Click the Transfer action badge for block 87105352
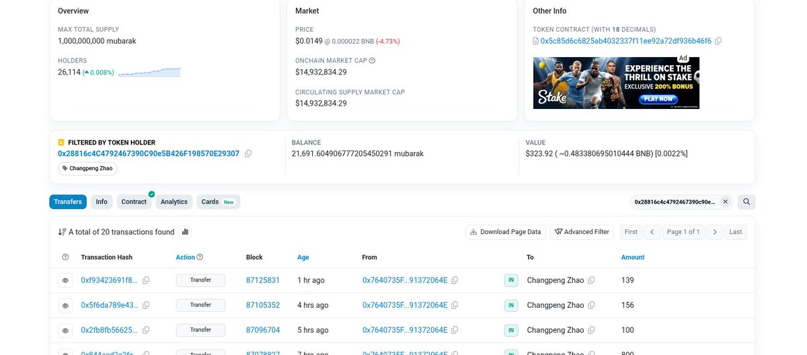The image size is (807, 355). click(200, 305)
